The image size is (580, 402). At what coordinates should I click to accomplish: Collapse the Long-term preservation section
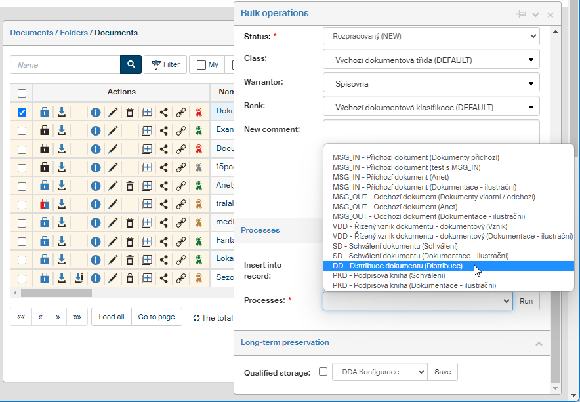click(538, 343)
